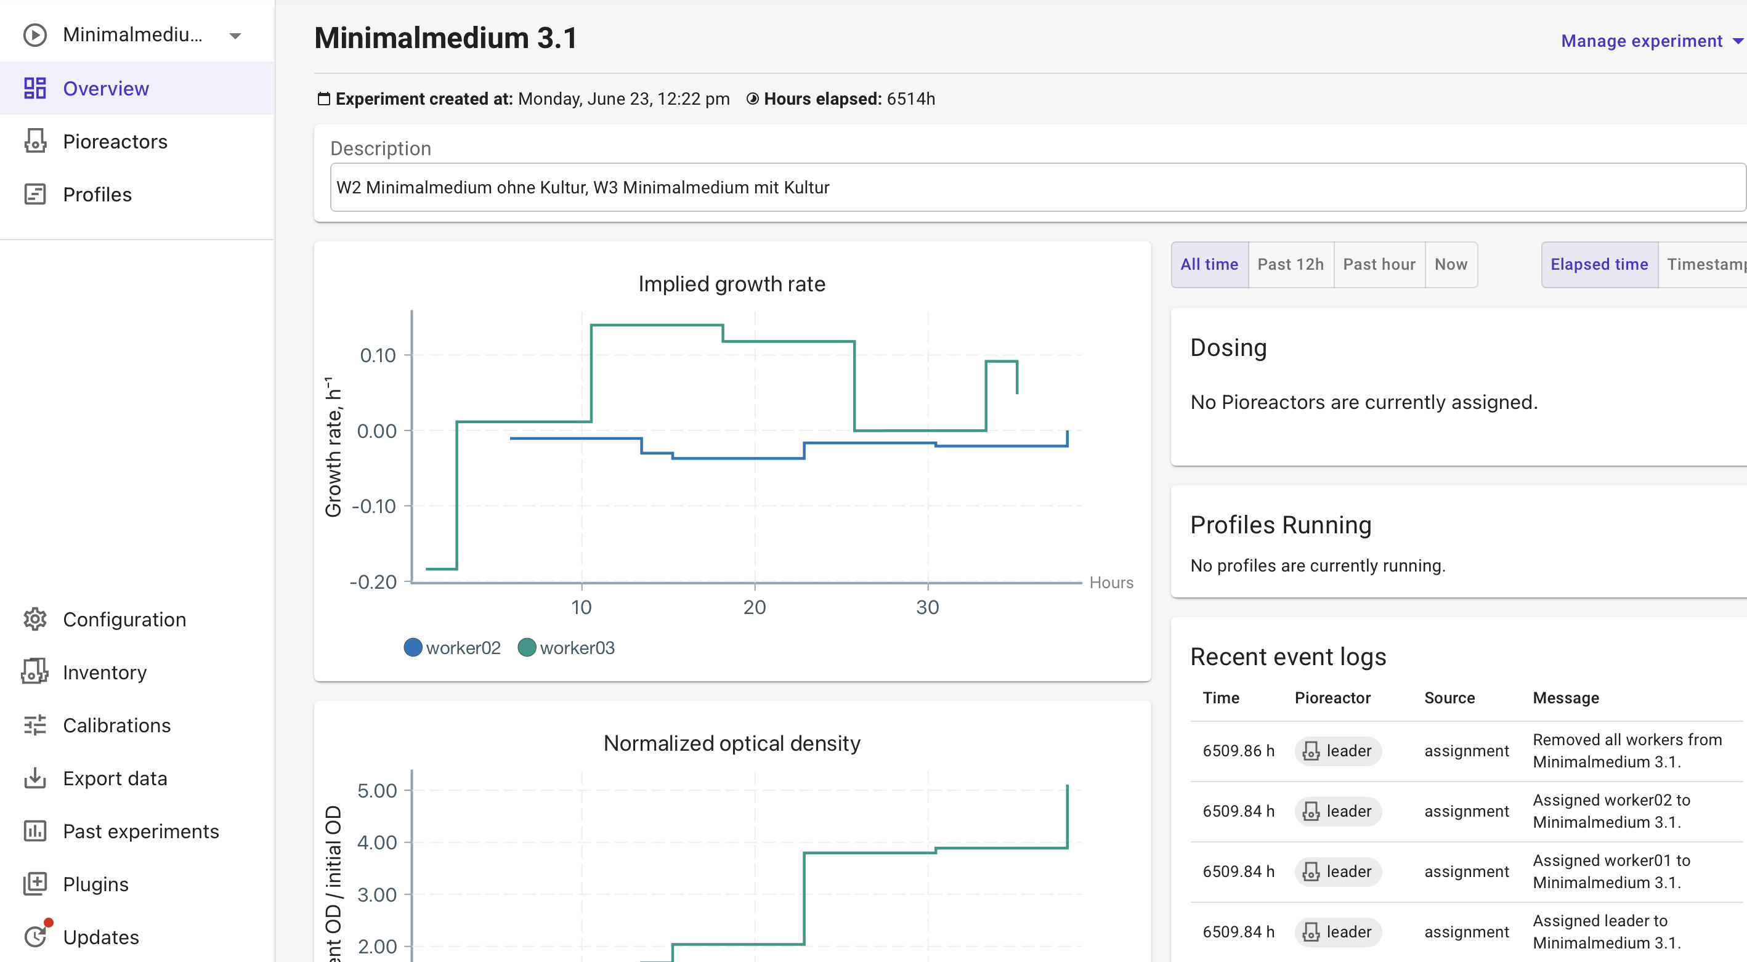
Task: Open the Calibrations sliders icon
Action: click(x=34, y=725)
